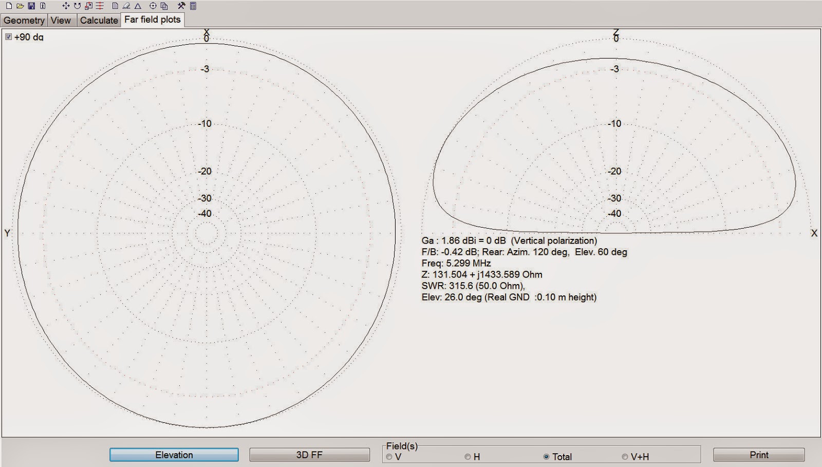Activate the Rotate structure tool
822x467 pixels.
coord(77,6)
